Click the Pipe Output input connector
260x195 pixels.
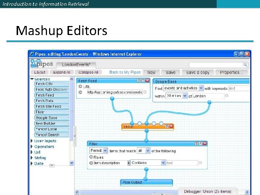coord(146,179)
